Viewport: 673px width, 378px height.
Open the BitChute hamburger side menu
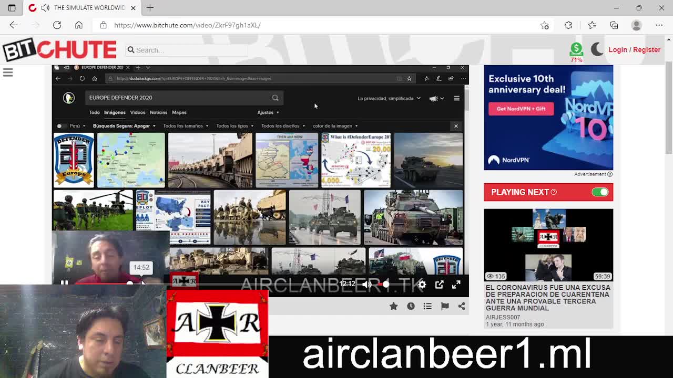coord(8,72)
